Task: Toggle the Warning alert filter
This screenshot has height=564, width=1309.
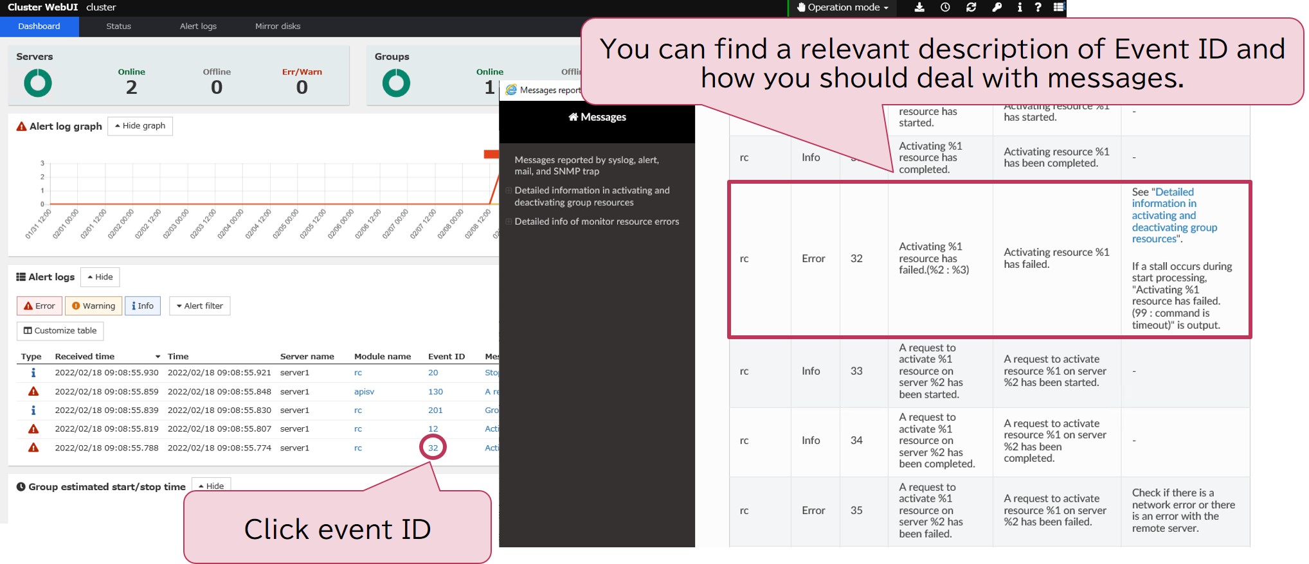Action: click(94, 306)
